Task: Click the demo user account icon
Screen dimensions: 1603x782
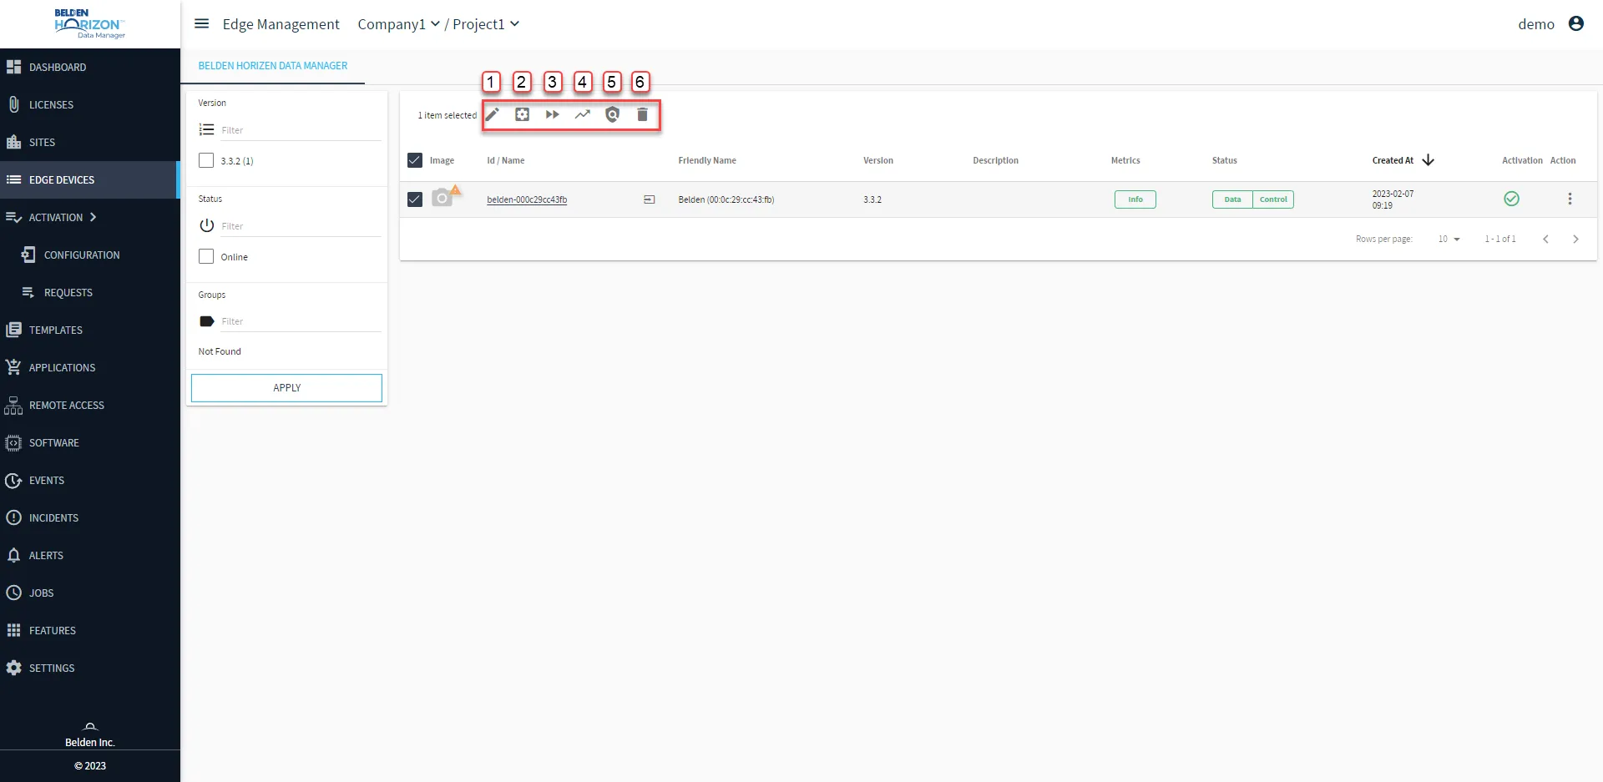Action: 1576,23
